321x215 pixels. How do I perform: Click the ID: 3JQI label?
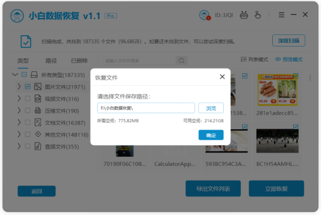[224, 15]
